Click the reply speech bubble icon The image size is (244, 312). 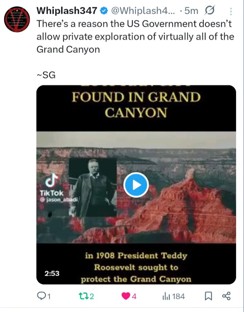(x=43, y=296)
